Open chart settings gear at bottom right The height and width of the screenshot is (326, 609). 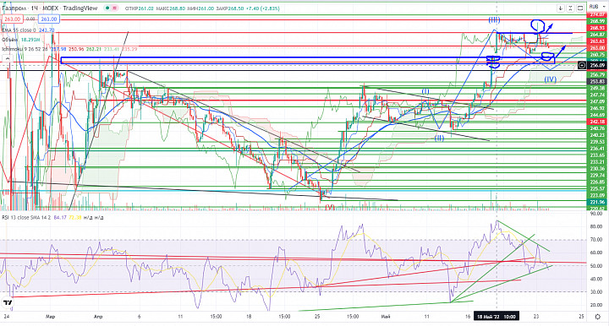(x=597, y=317)
